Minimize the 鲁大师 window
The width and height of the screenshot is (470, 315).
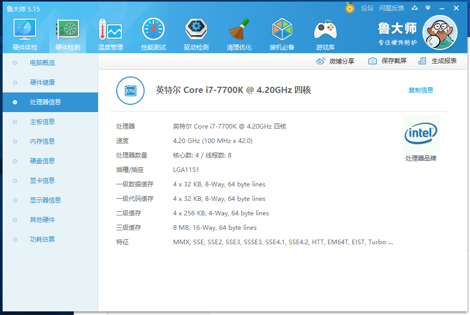442,8
